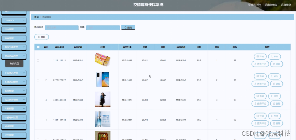Tick the select-all checkbox in table header

click(x=38, y=47)
